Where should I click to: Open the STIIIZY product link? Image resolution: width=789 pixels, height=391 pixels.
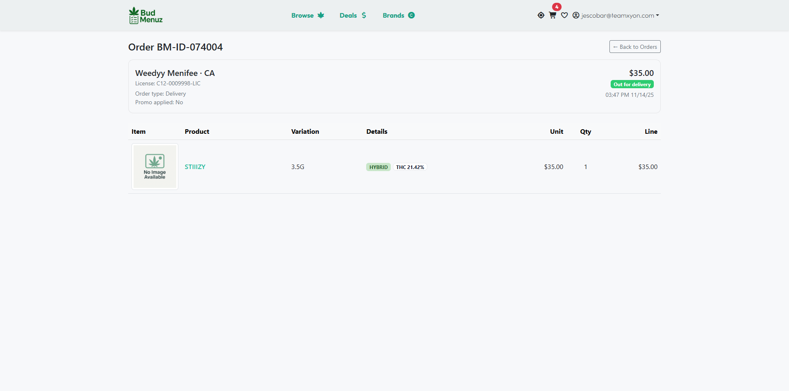(x=195, y=167)
